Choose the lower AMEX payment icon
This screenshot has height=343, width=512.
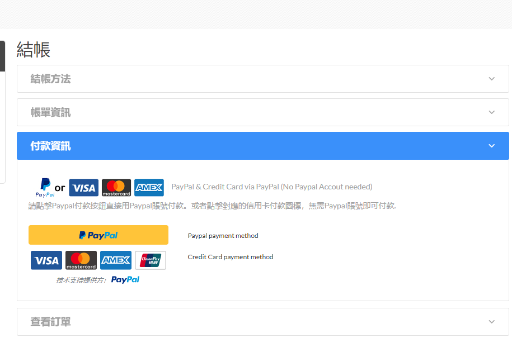coord(116,260)
